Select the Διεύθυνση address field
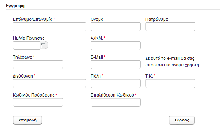Image resolution: width=220 pixels, height=132 pixels. [x=49, y=83]
